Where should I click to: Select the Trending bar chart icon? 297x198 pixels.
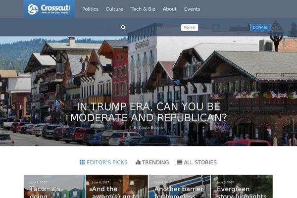[138, 162]
